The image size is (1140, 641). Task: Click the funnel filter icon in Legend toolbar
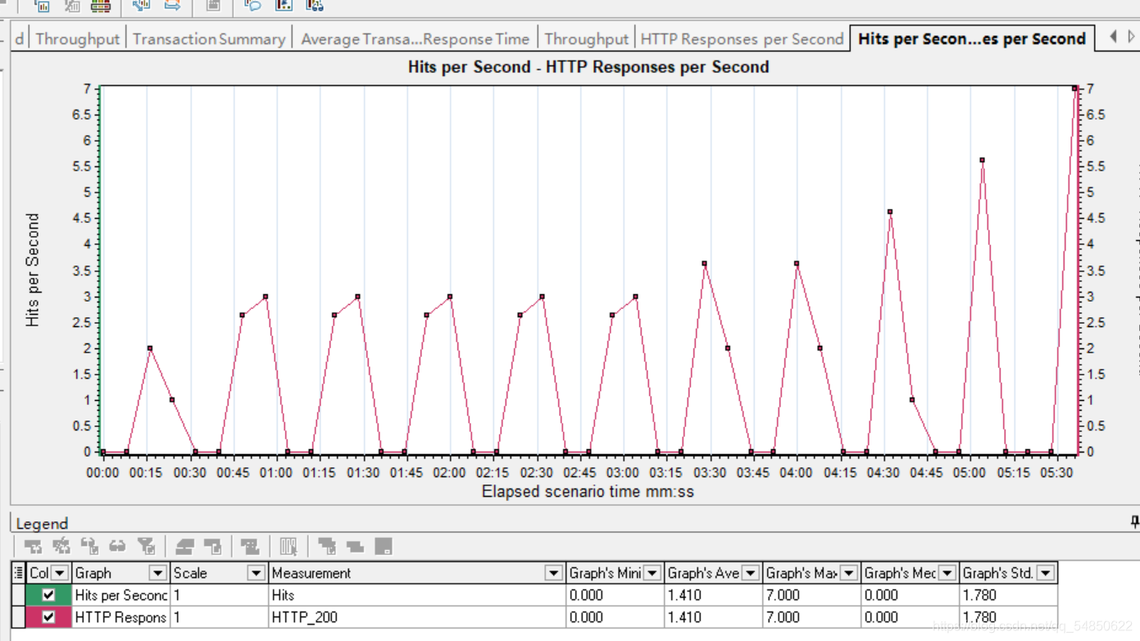tap(147, 546)
